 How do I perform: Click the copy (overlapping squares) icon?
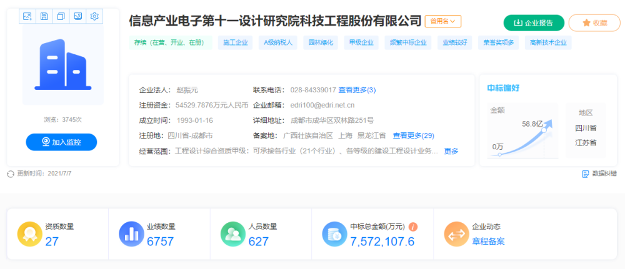pos(61,16)
